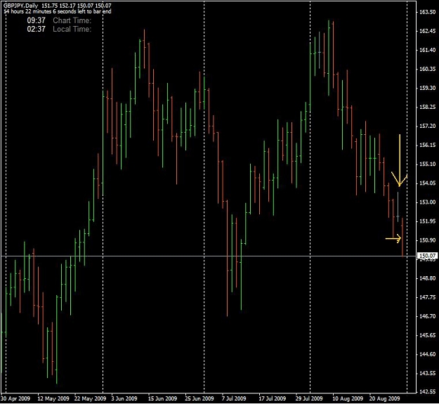Click the 153.00 price axis label
The height and width of the screenshot is (404, 439).
(x=428, y=202)
